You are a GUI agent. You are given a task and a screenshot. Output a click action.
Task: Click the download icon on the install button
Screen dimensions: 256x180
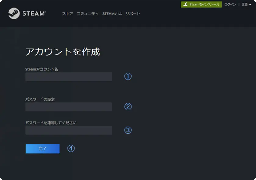(186, 5)
